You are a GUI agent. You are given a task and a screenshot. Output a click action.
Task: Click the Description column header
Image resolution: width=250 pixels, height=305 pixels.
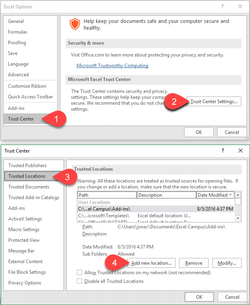(x=166, y=195)
